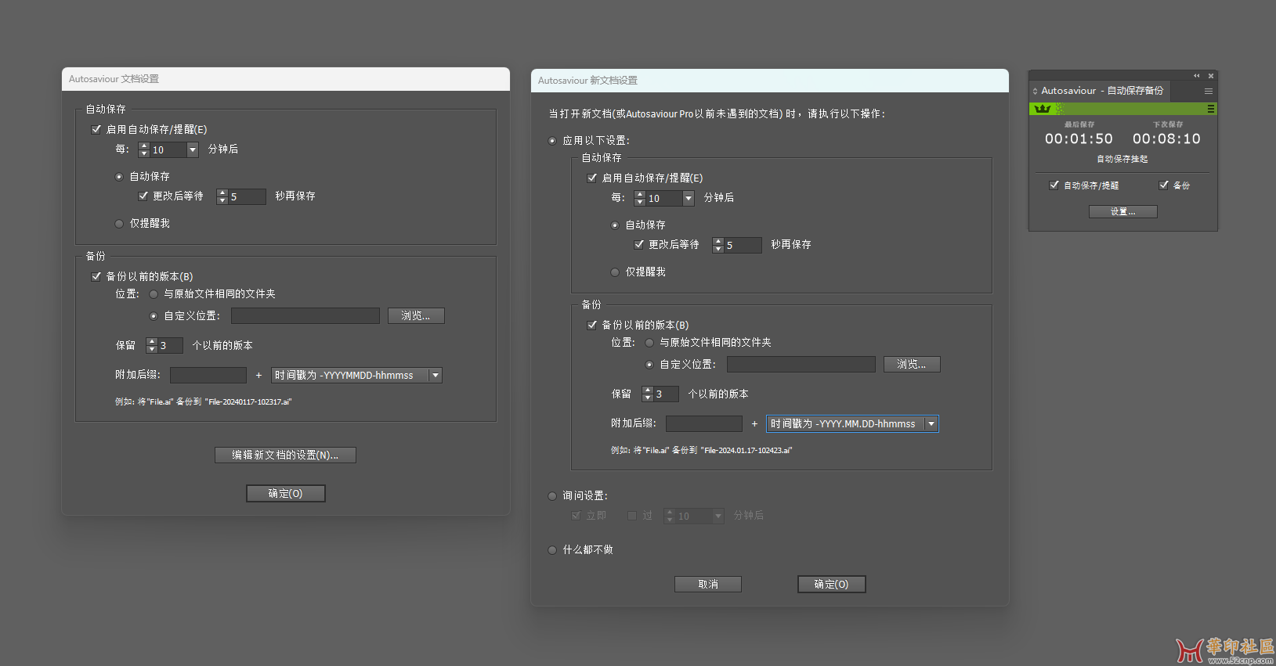Cycle panel size via arrows beside Autosaviour title
Screen dimensions: 1276x666
click(x=1035, y=92)
